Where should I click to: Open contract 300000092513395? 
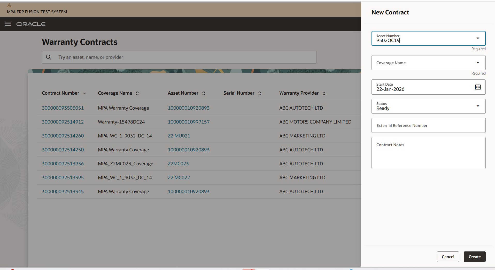pyautogui.click(x=63, y=178)
